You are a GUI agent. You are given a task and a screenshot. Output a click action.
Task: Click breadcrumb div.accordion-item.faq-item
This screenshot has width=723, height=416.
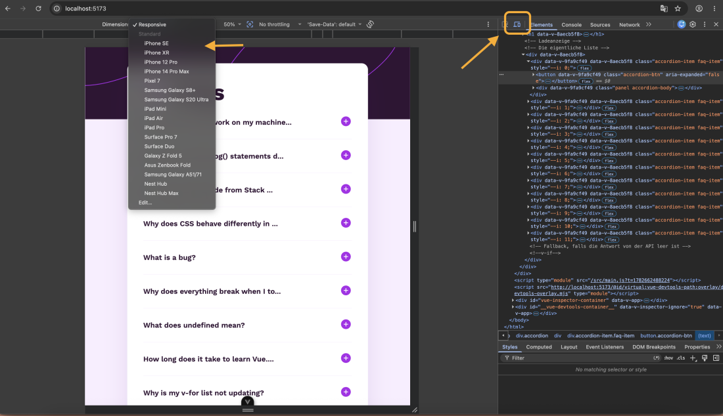[600, 336]
